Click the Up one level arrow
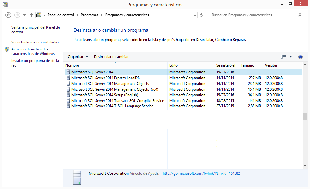Viewport: 310px width, 189px height. click(31, 15)
